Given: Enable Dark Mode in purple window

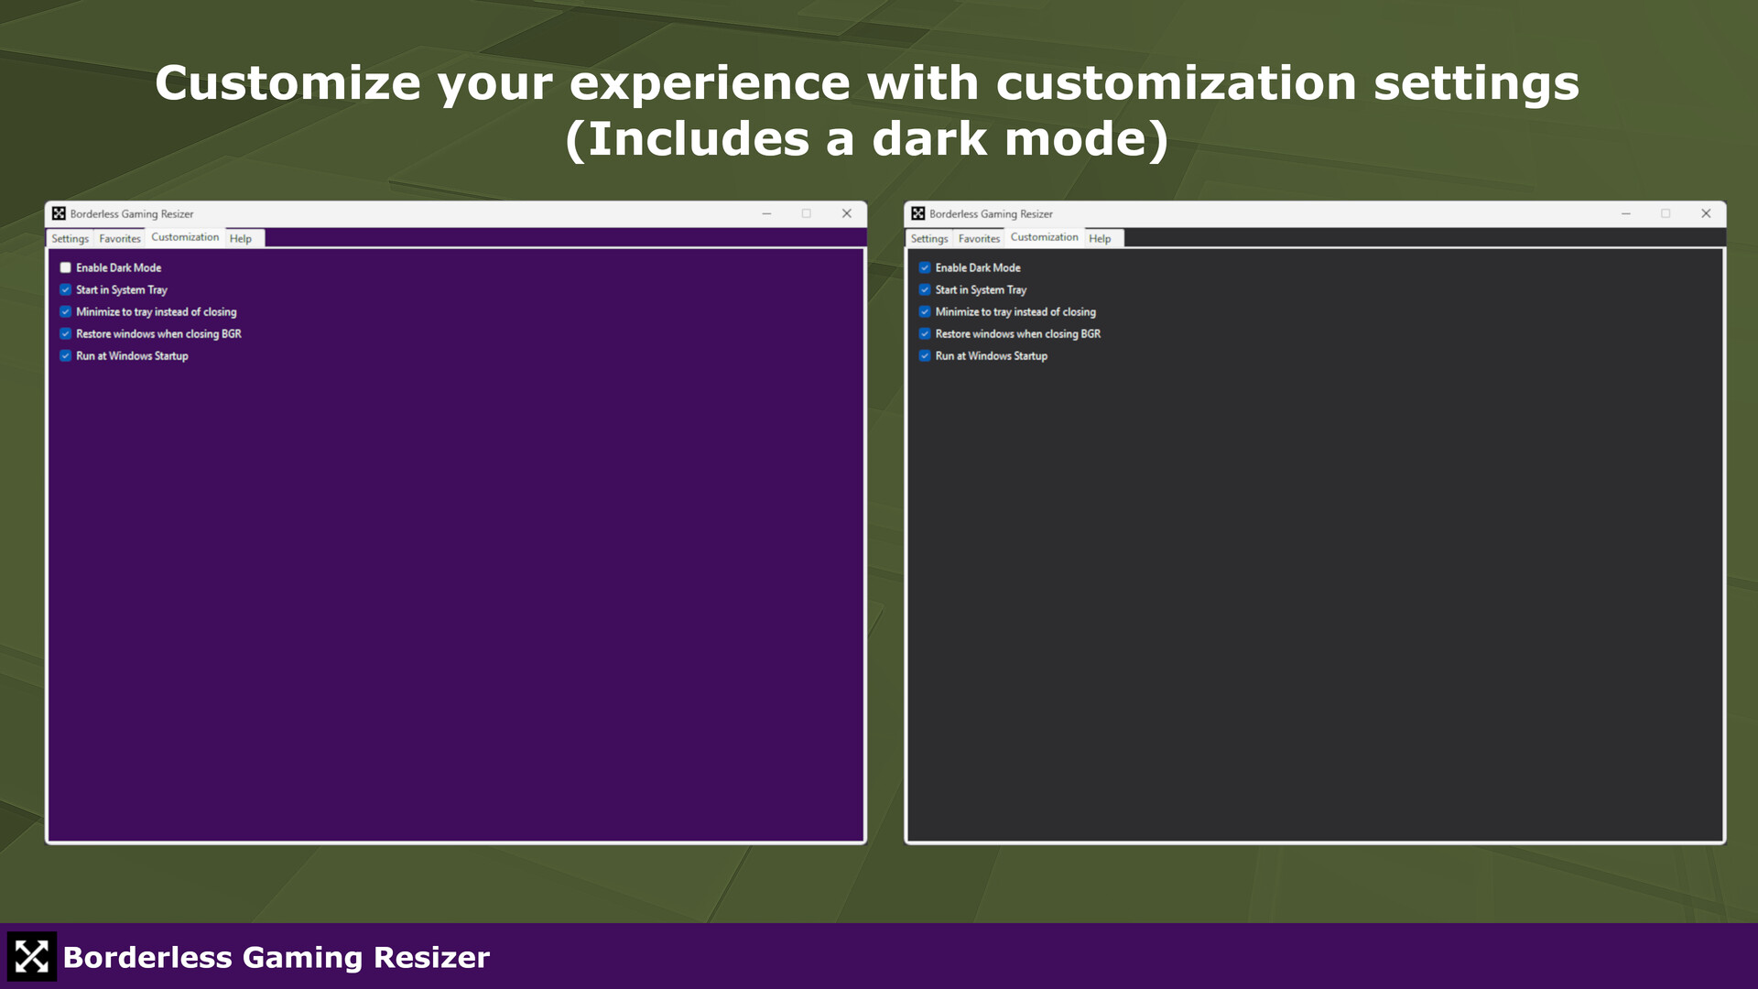Looking at the screenshot, I should point(65,267).
